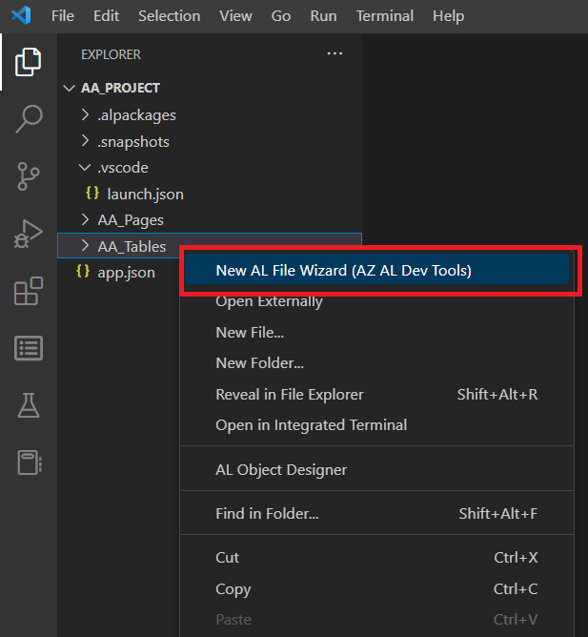This screenshot has height=637, width=588.
Task: Select Cut in context menu
Action: [x=376, y=557]
